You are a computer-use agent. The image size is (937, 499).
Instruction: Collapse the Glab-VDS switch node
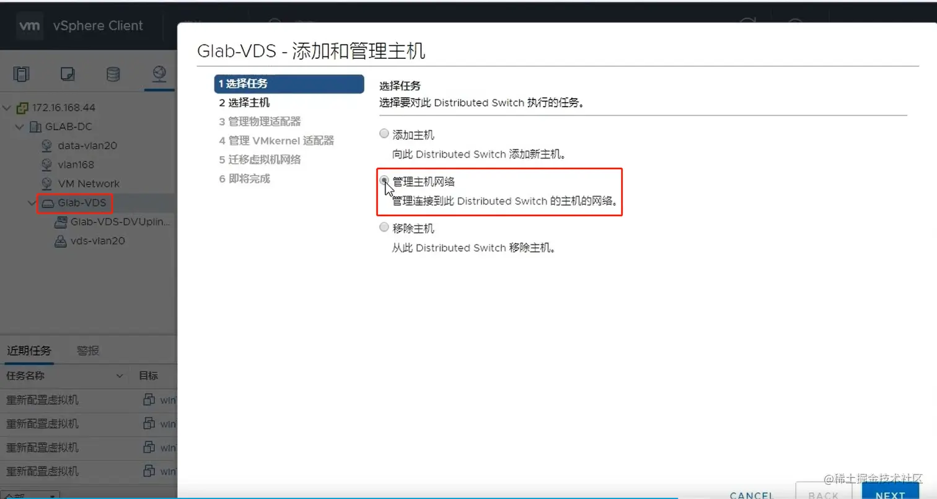(x=32, y=202)
